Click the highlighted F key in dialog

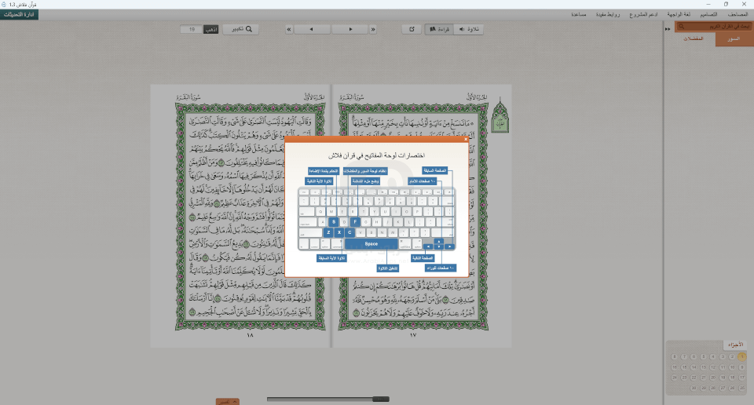355,222
